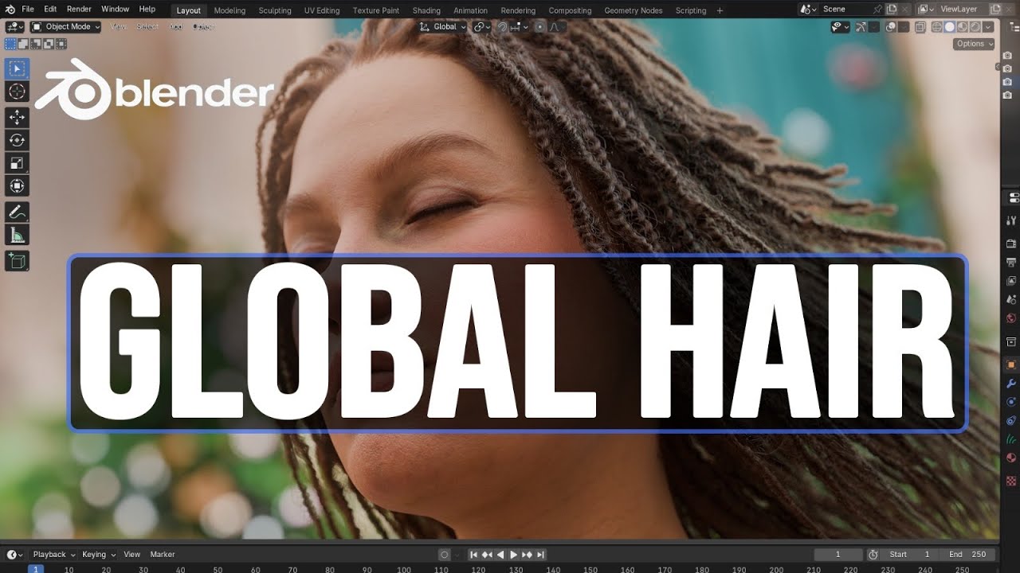
Task: Open the Modifiers wrench properties tab
Action: coord(1012,384)
